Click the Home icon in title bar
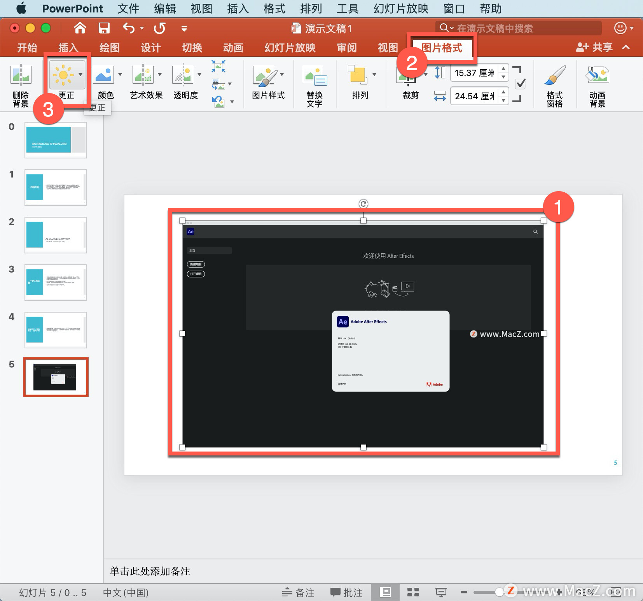Viewport: 643px width, 601px height. [x=80, y=28]
